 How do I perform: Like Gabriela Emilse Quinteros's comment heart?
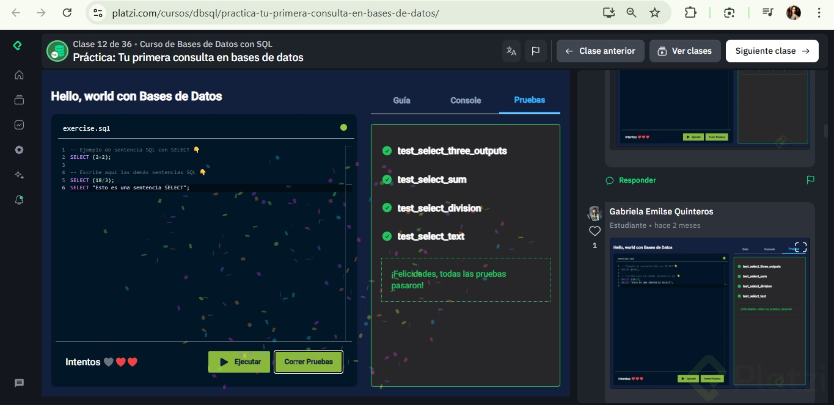coord(594,231)
